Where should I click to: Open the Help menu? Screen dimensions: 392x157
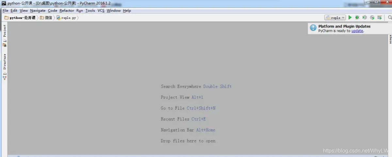click(127, 10)
